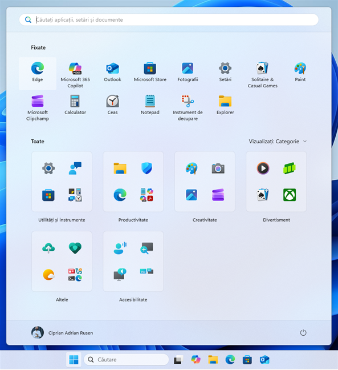Open the Edge icon in Productivitate

pos(120,195)
